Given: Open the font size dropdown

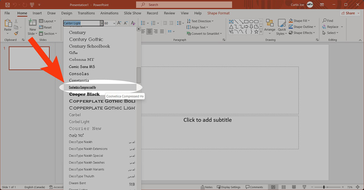Looking at the screenshot, I should [114, 23].
